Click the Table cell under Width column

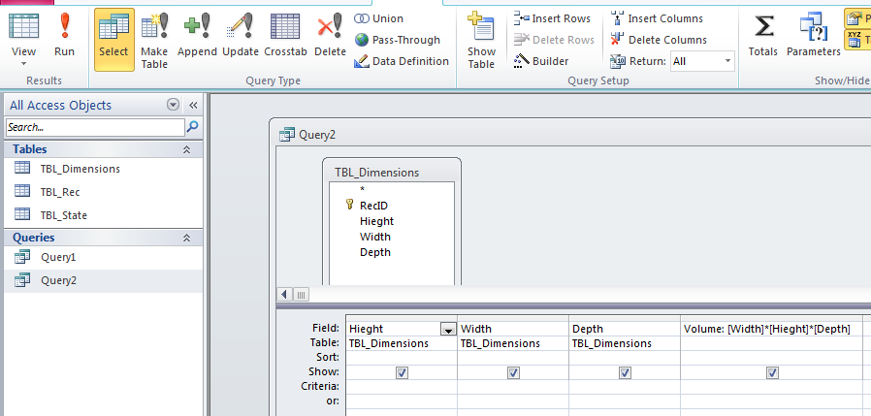point(513,343)
